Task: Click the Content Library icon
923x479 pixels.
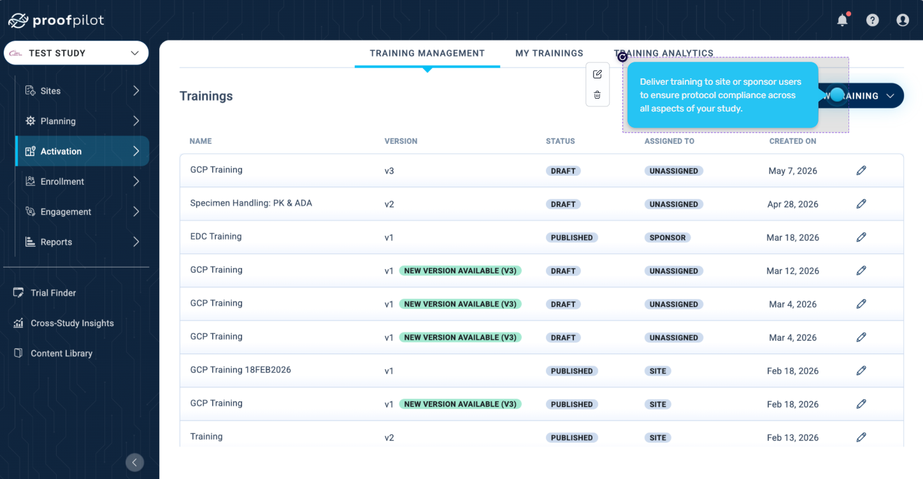Action: (18, 353)
